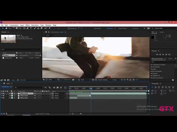The height and width of the screenshot is (132, 177).
Task: Expand the 3D Channel effects category
Action: coord(151,67)
